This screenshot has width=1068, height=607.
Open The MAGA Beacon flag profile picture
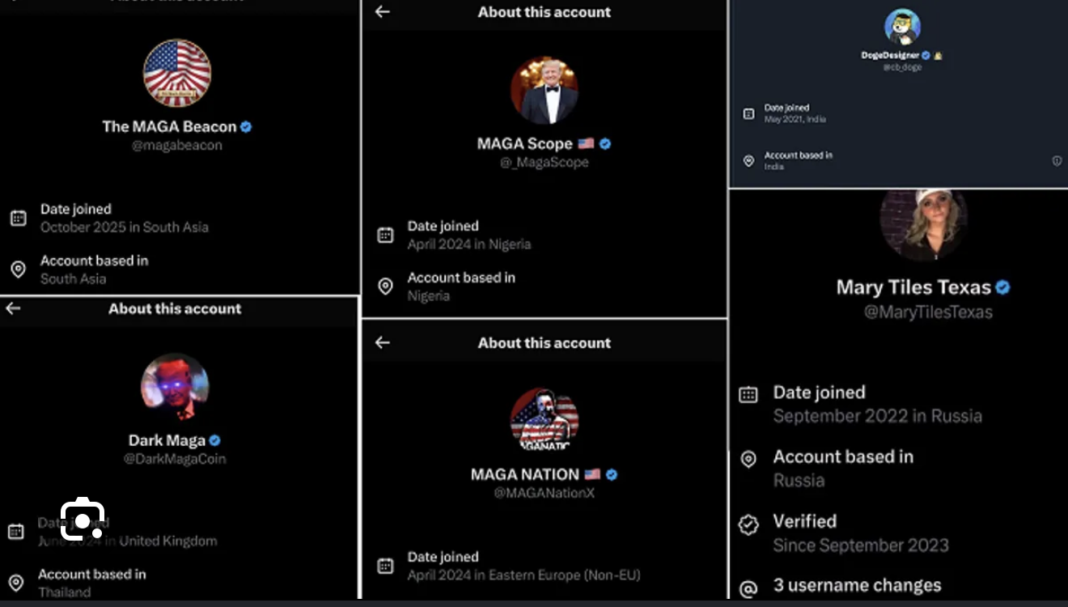(177, 74)
